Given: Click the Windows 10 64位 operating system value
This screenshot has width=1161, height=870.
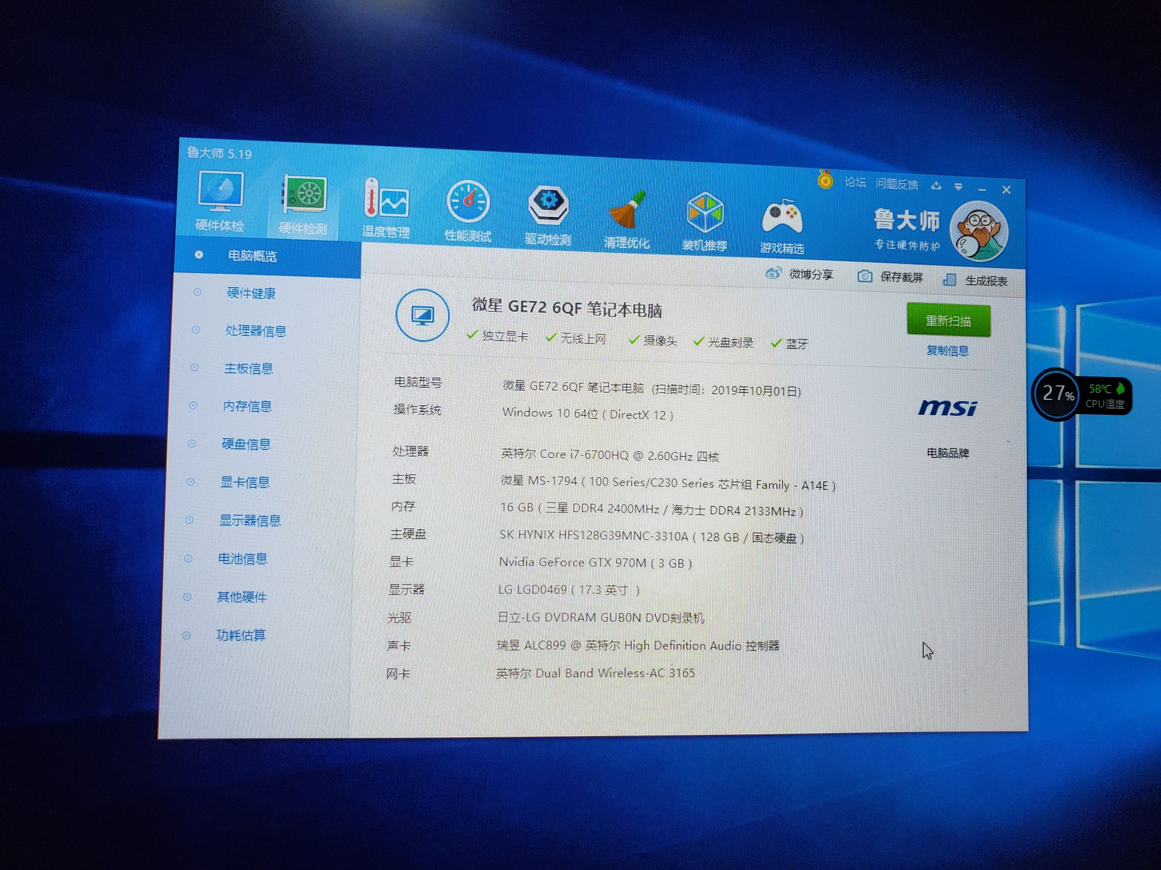Looking at the screenshot, I should (x=588, y=413).
